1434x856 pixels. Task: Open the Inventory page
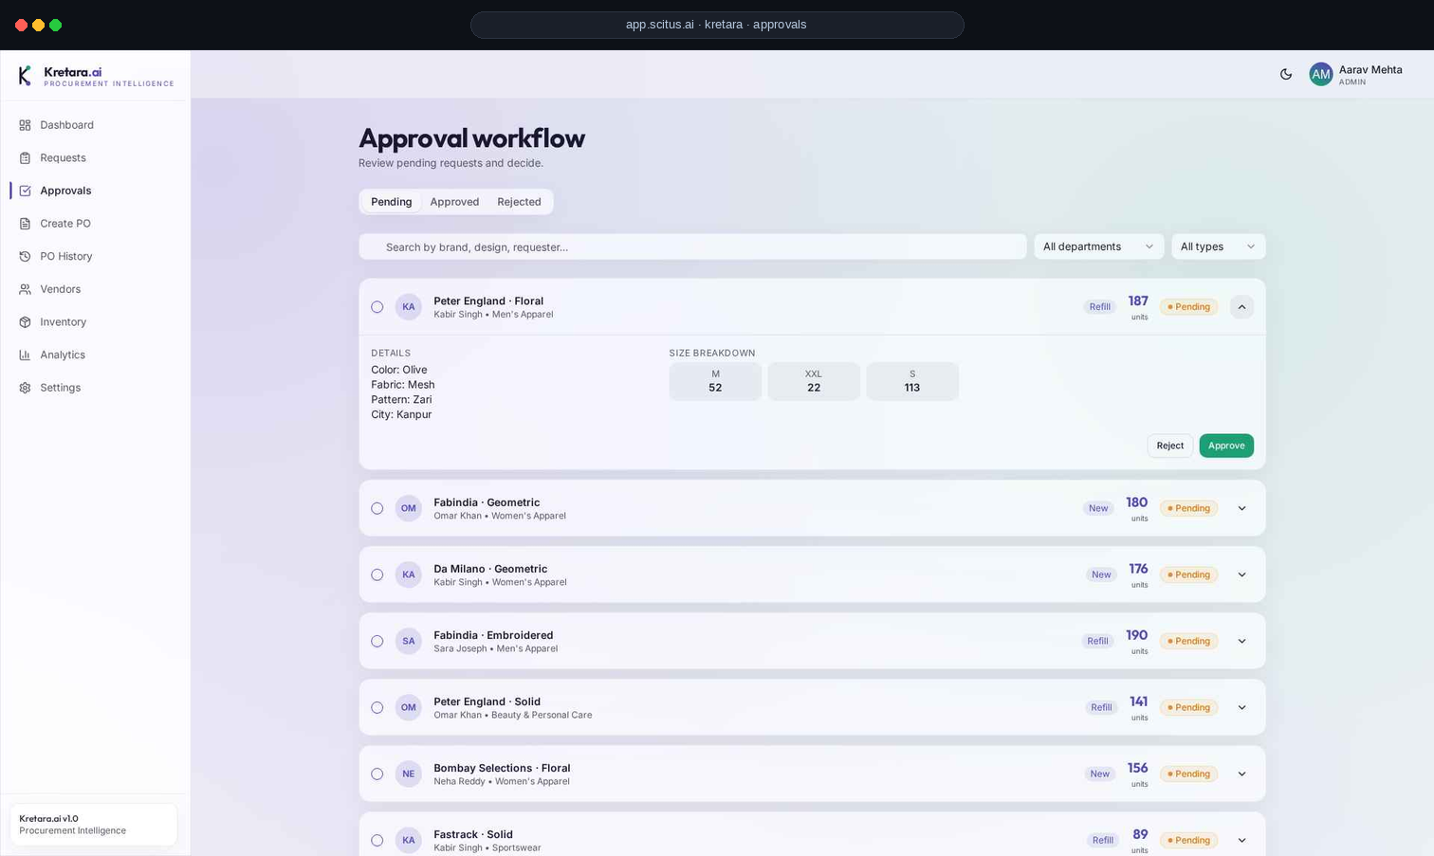[95, 322]
